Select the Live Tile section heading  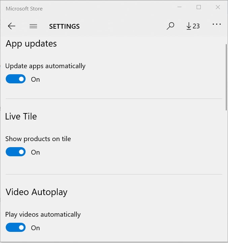[x=21, y=116]
